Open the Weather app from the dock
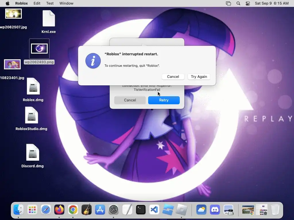The height and width of the screenshot is (220, 294). click(x=201, y=209)
